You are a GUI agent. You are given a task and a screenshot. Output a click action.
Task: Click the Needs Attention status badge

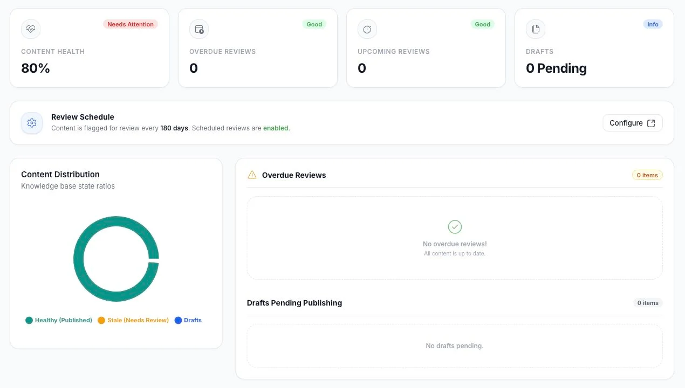(x=131, y=24)
